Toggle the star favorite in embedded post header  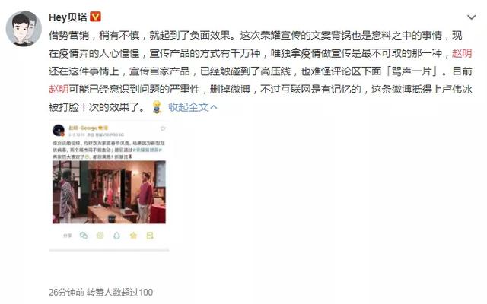[x=162, y=128]
